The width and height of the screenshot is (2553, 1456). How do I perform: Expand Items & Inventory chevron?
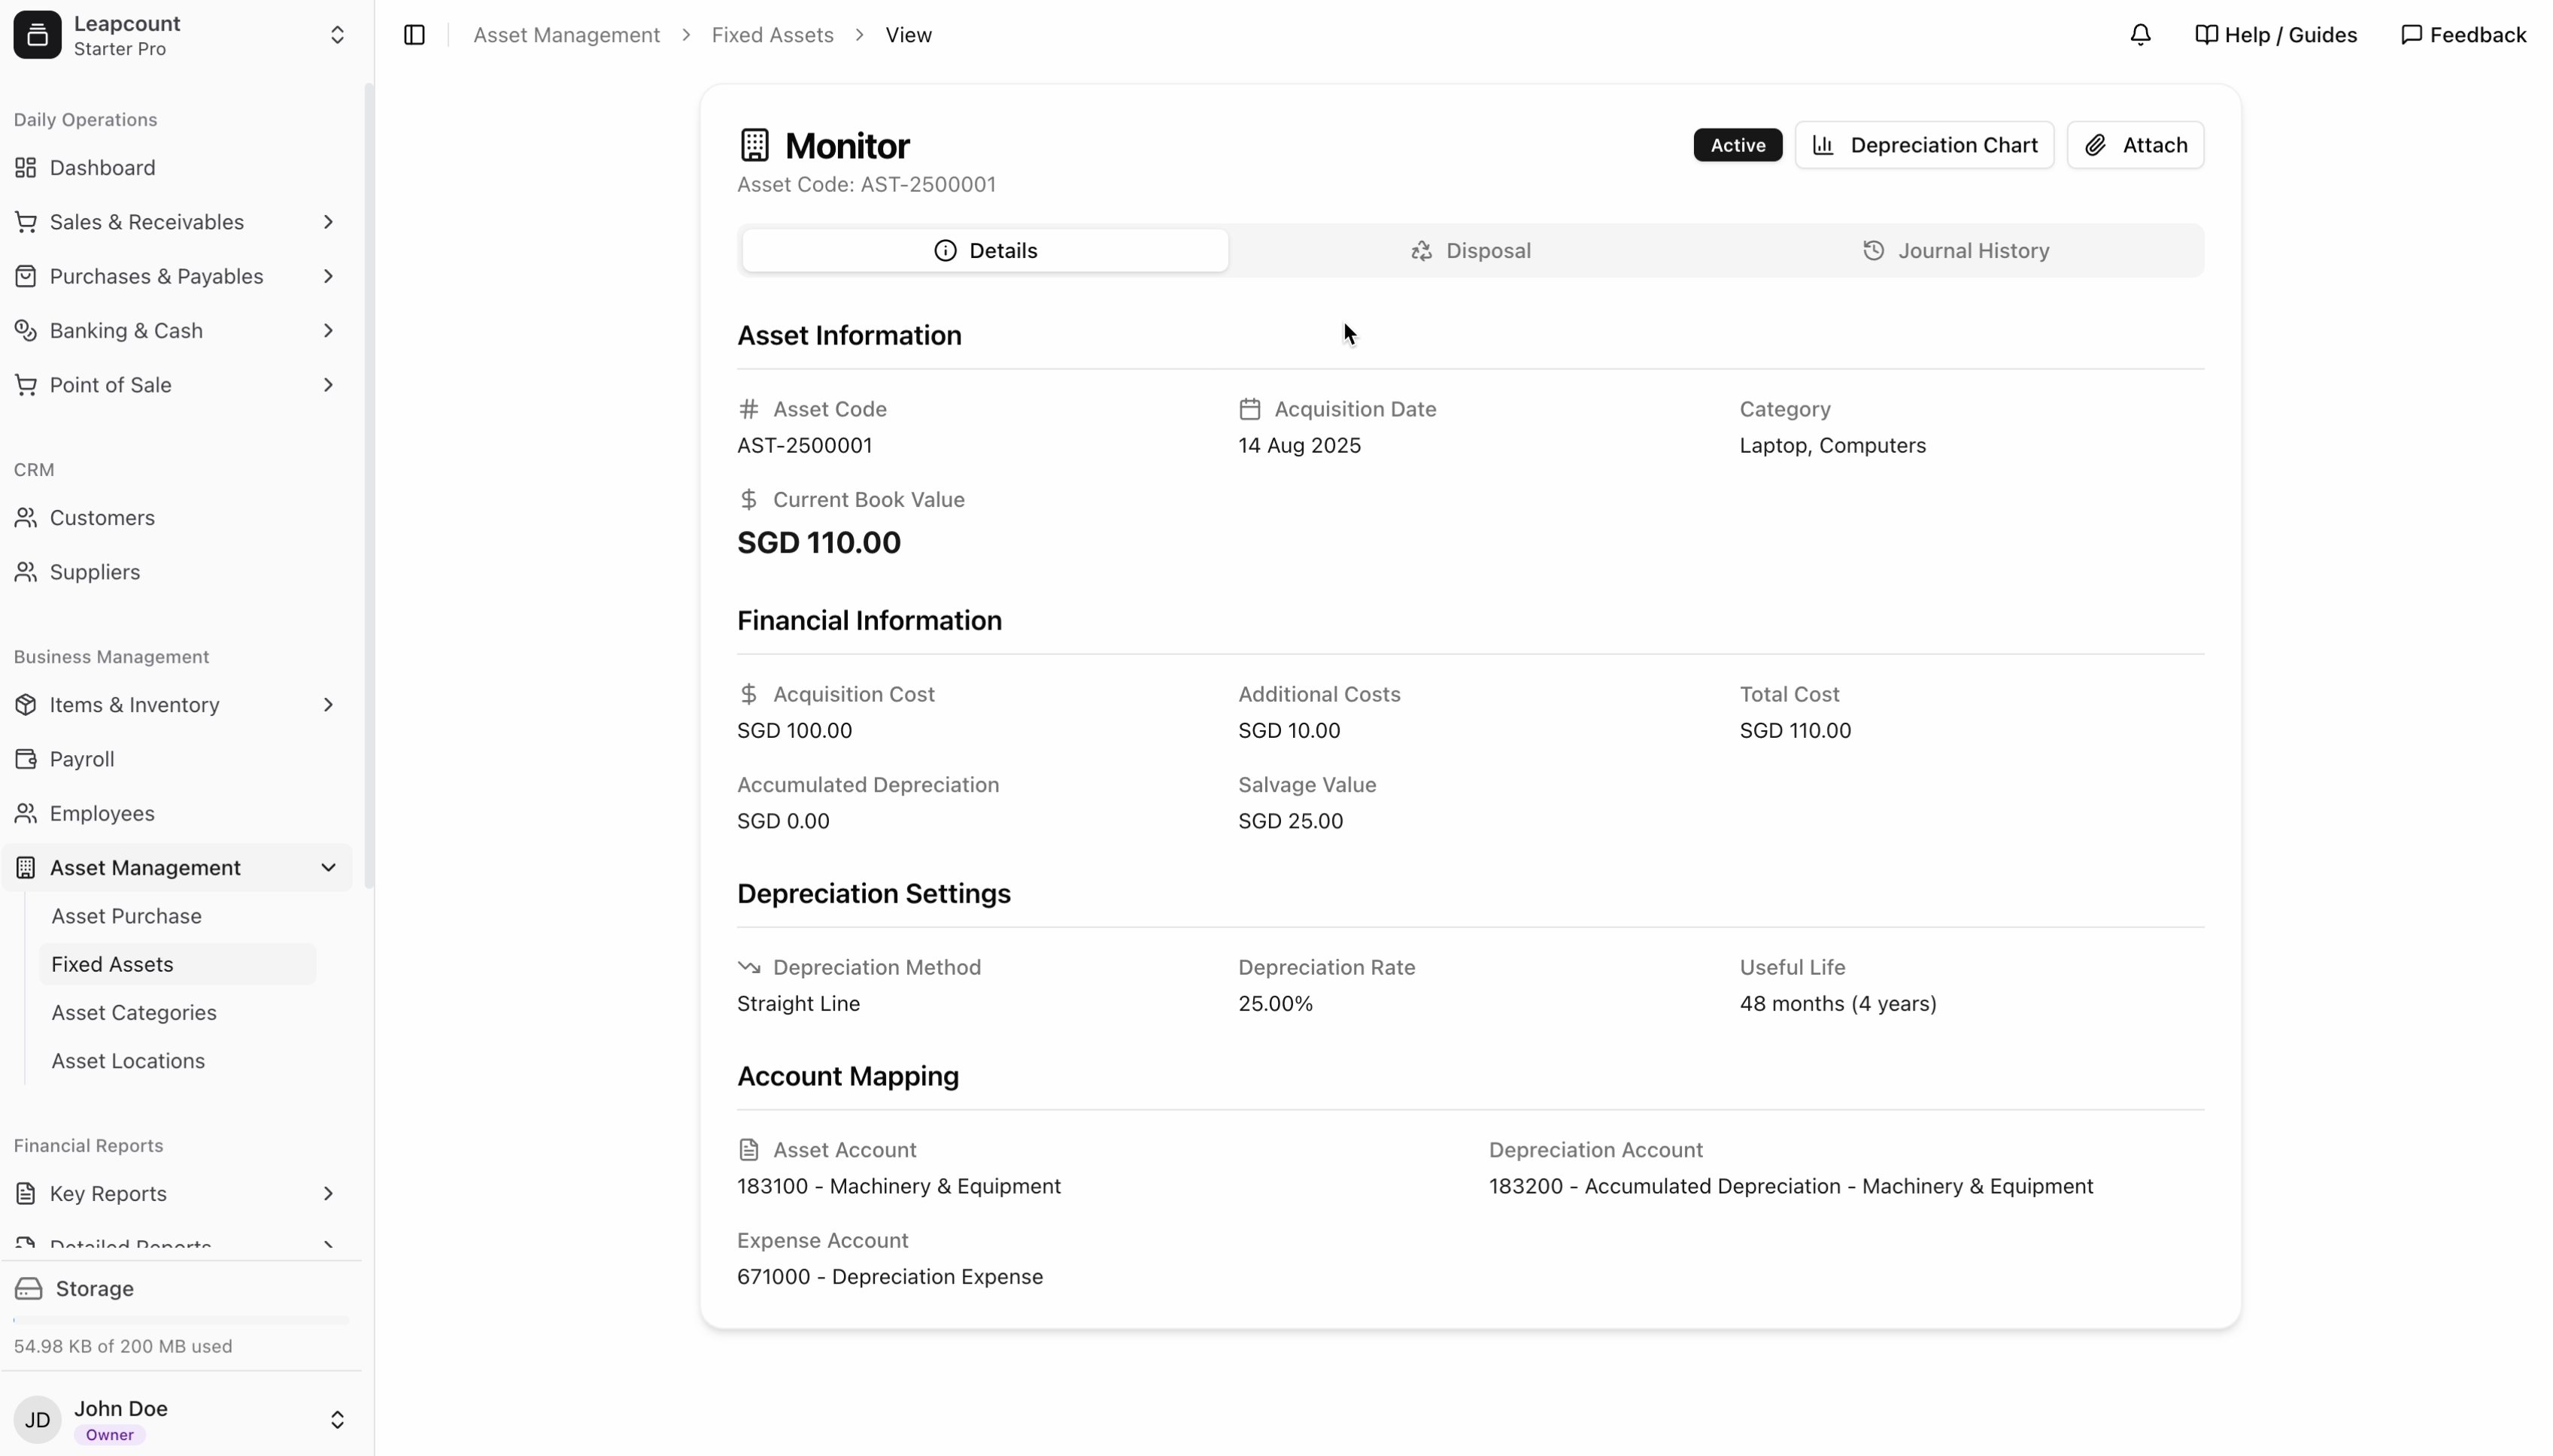328,705
